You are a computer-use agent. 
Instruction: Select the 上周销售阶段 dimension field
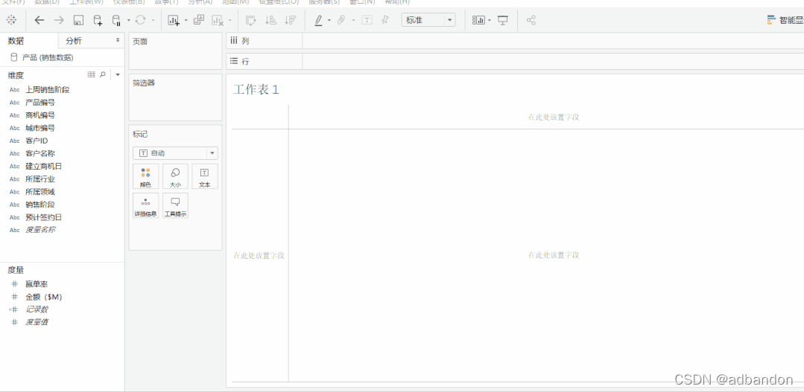pos(47,89)
